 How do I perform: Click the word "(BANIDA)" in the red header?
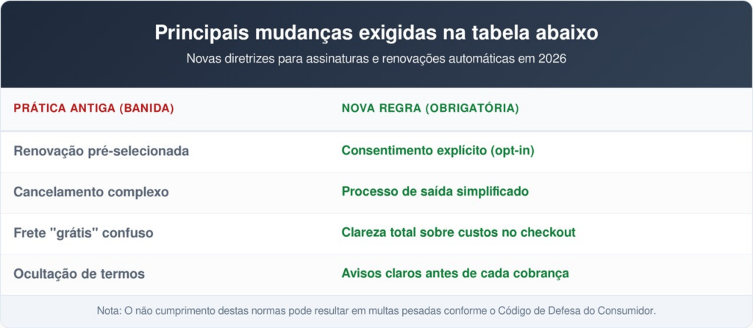[147, 108]
